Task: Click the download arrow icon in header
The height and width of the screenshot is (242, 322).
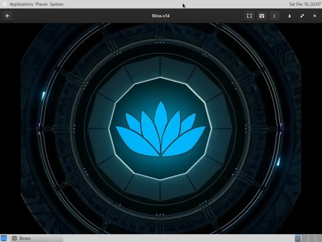Action: tap(289, 16)
